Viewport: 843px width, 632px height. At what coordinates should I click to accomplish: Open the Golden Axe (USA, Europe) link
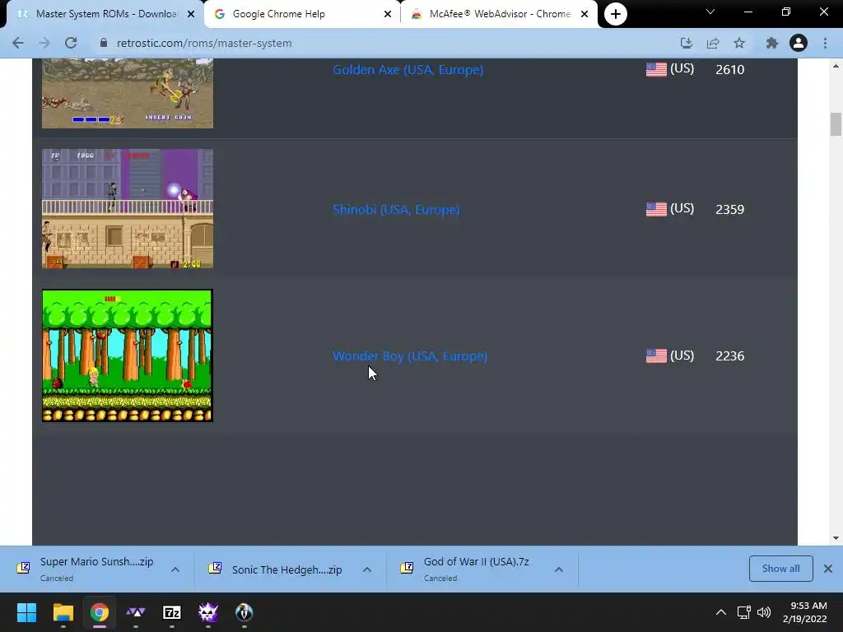[x=408, y=70]
